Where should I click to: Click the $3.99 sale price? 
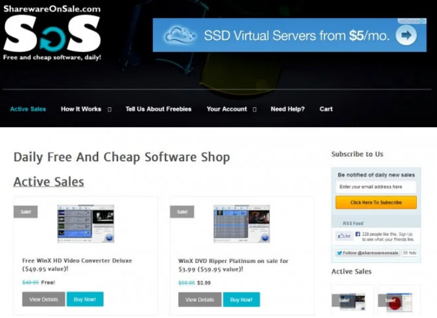pos(204,283)
